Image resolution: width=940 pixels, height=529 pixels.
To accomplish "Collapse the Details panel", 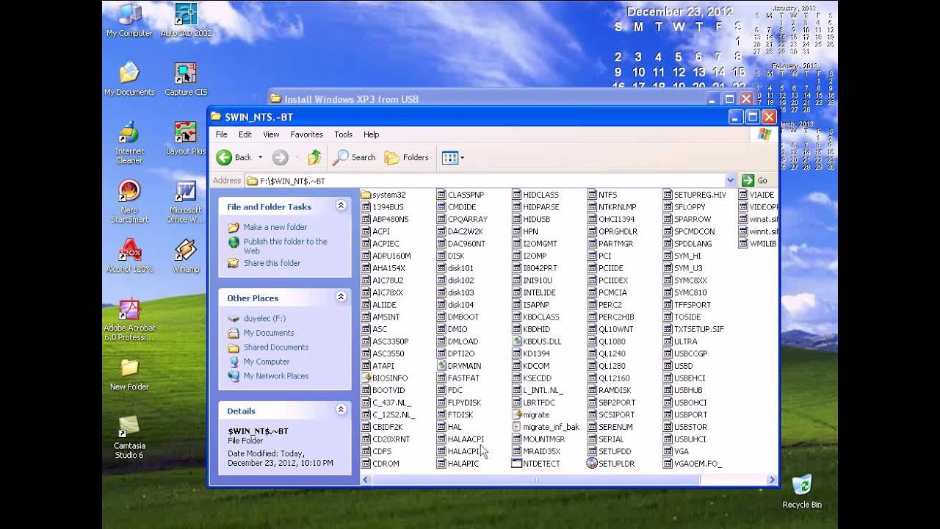I will 341,409.
